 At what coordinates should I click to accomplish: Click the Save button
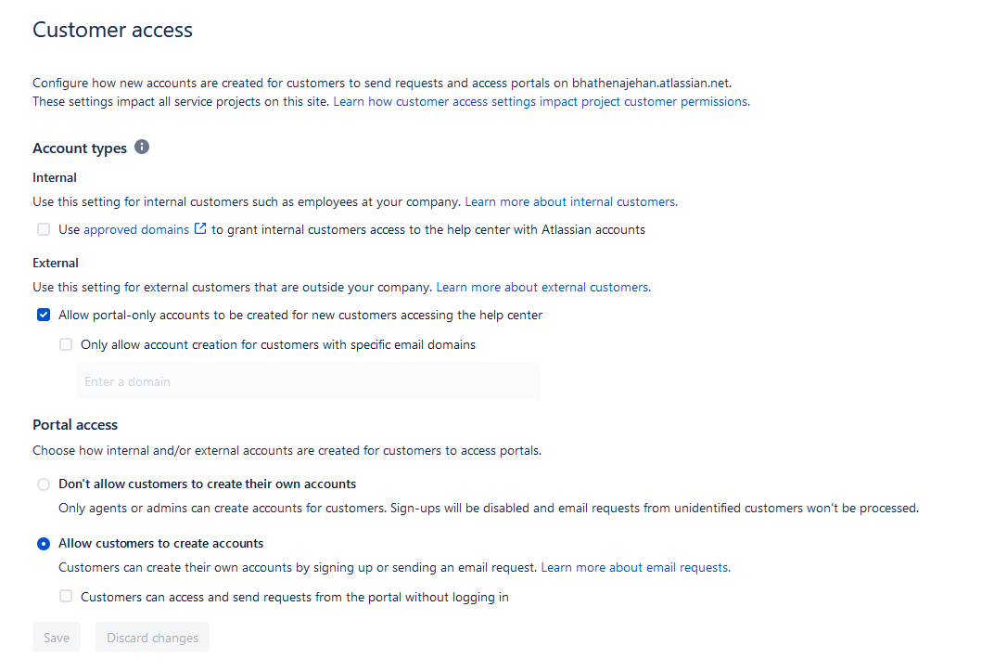coord(56,637)
